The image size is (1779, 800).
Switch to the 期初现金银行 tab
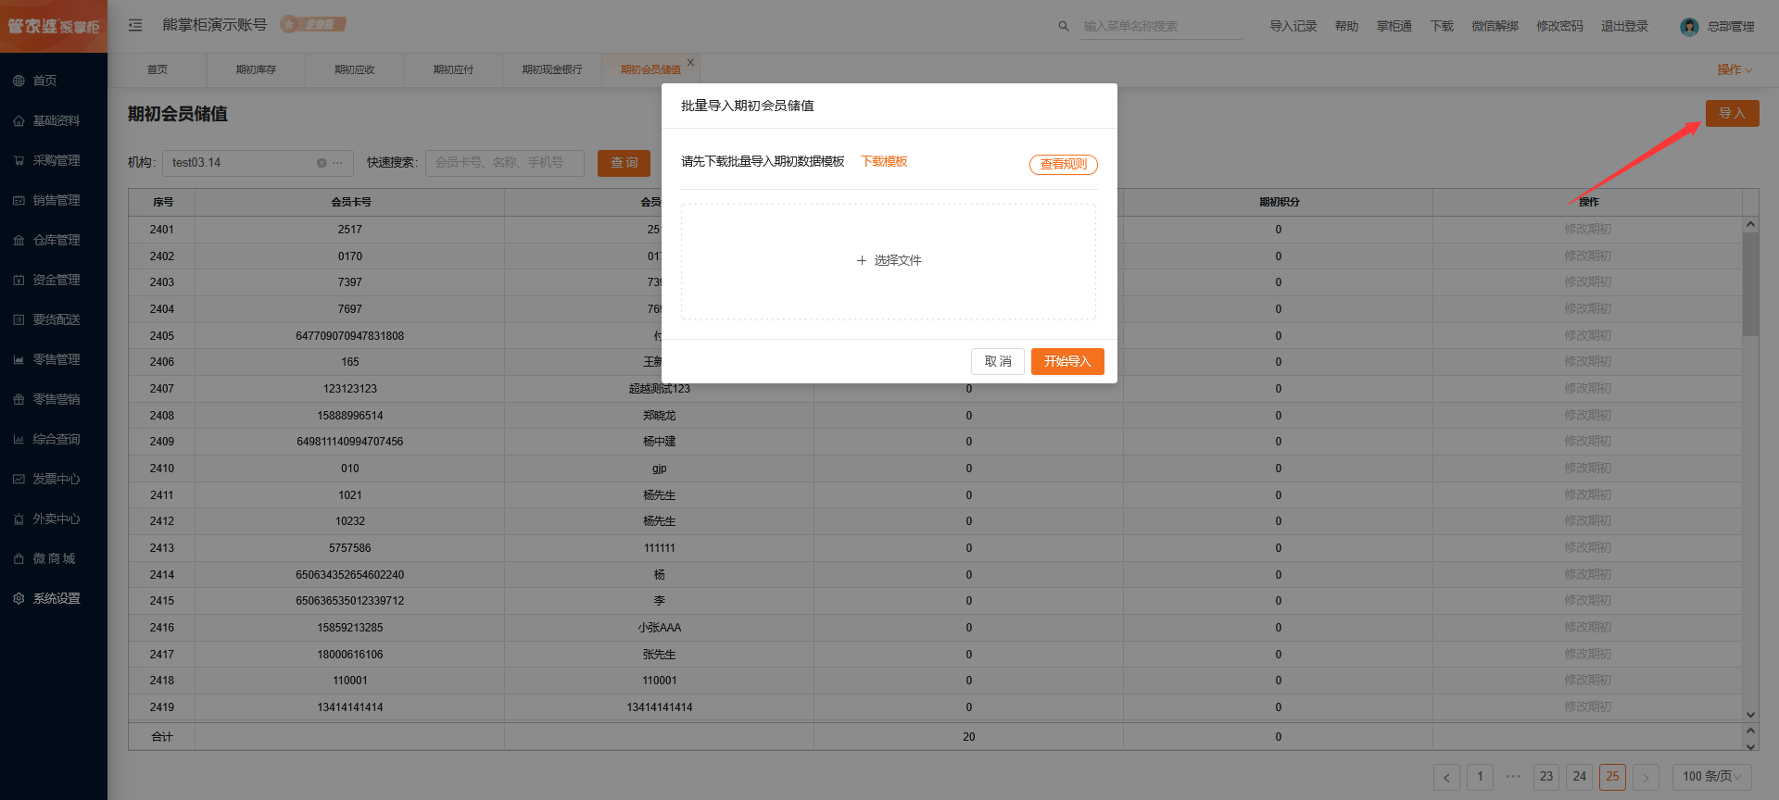552,69
